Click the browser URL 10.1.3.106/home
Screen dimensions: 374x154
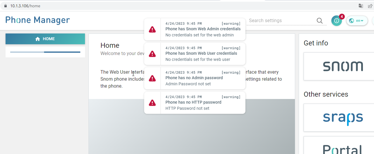25,6
